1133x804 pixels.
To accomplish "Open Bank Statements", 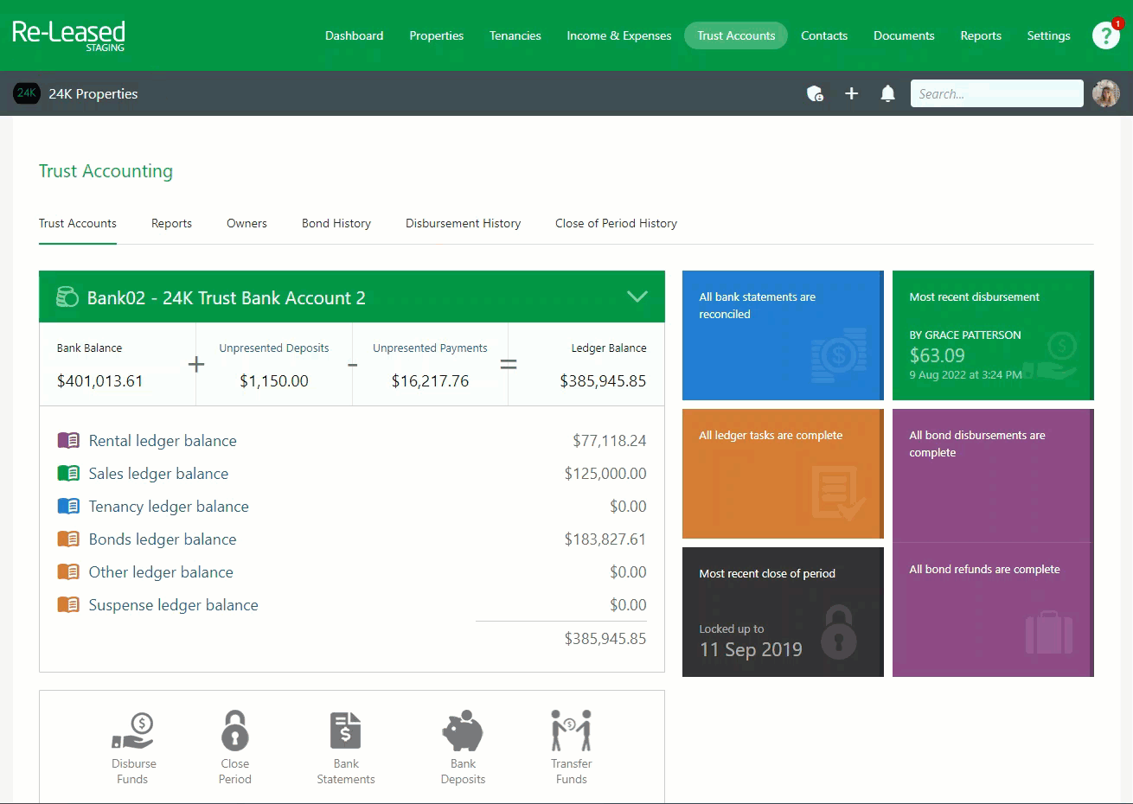I will click(x=345, y=747).
